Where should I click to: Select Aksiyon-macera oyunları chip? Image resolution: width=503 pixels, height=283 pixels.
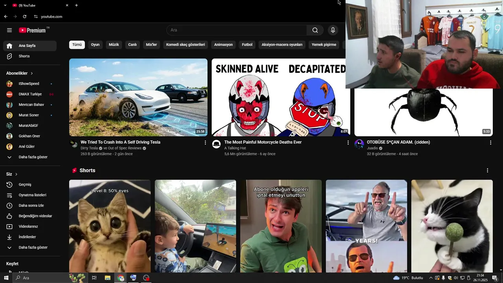pos(282,45)
